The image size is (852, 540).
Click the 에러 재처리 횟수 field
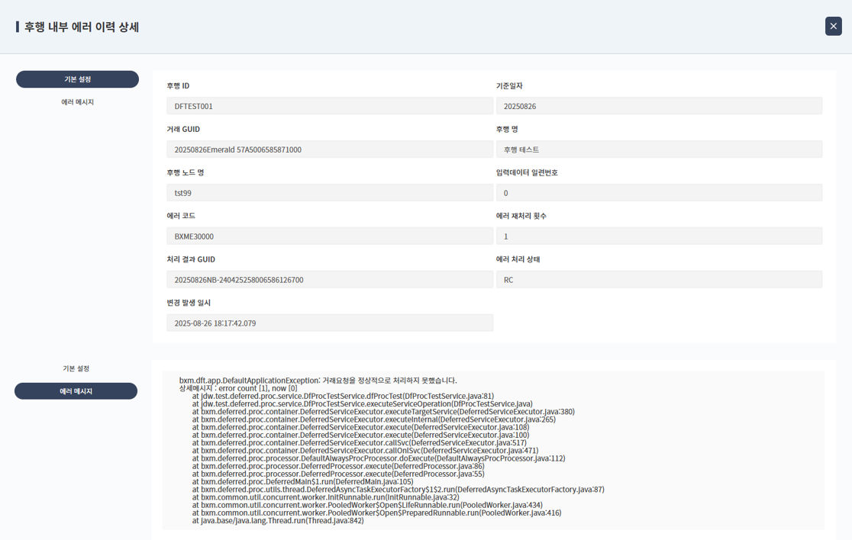point(659,236)
